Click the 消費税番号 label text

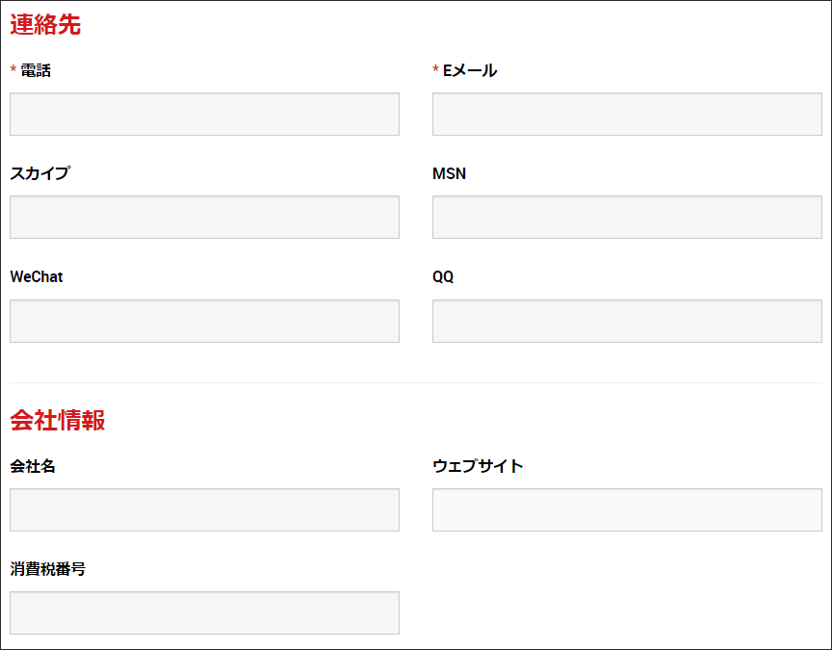48,569
